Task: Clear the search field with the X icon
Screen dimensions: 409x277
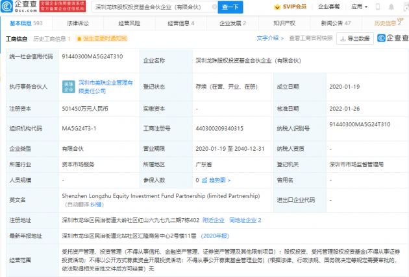Action: pos(214,7)
